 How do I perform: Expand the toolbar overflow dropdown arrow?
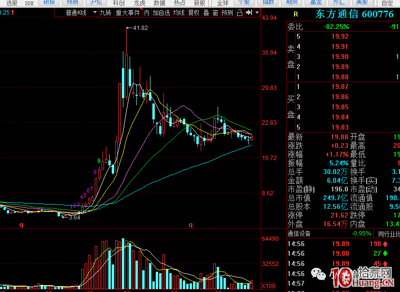[x=257, y=13]
